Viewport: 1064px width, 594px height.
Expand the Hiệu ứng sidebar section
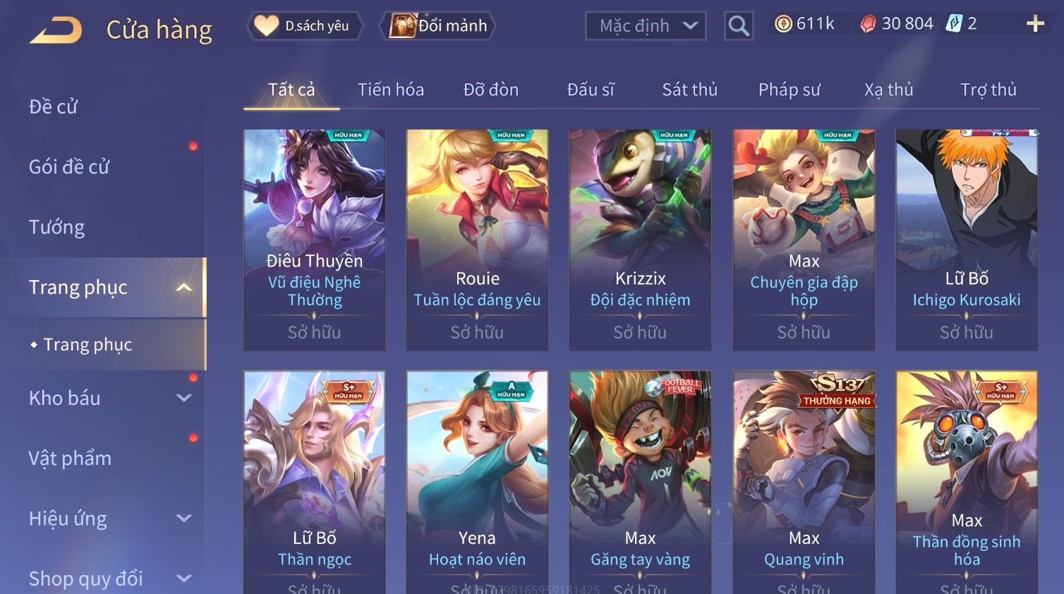184,519
